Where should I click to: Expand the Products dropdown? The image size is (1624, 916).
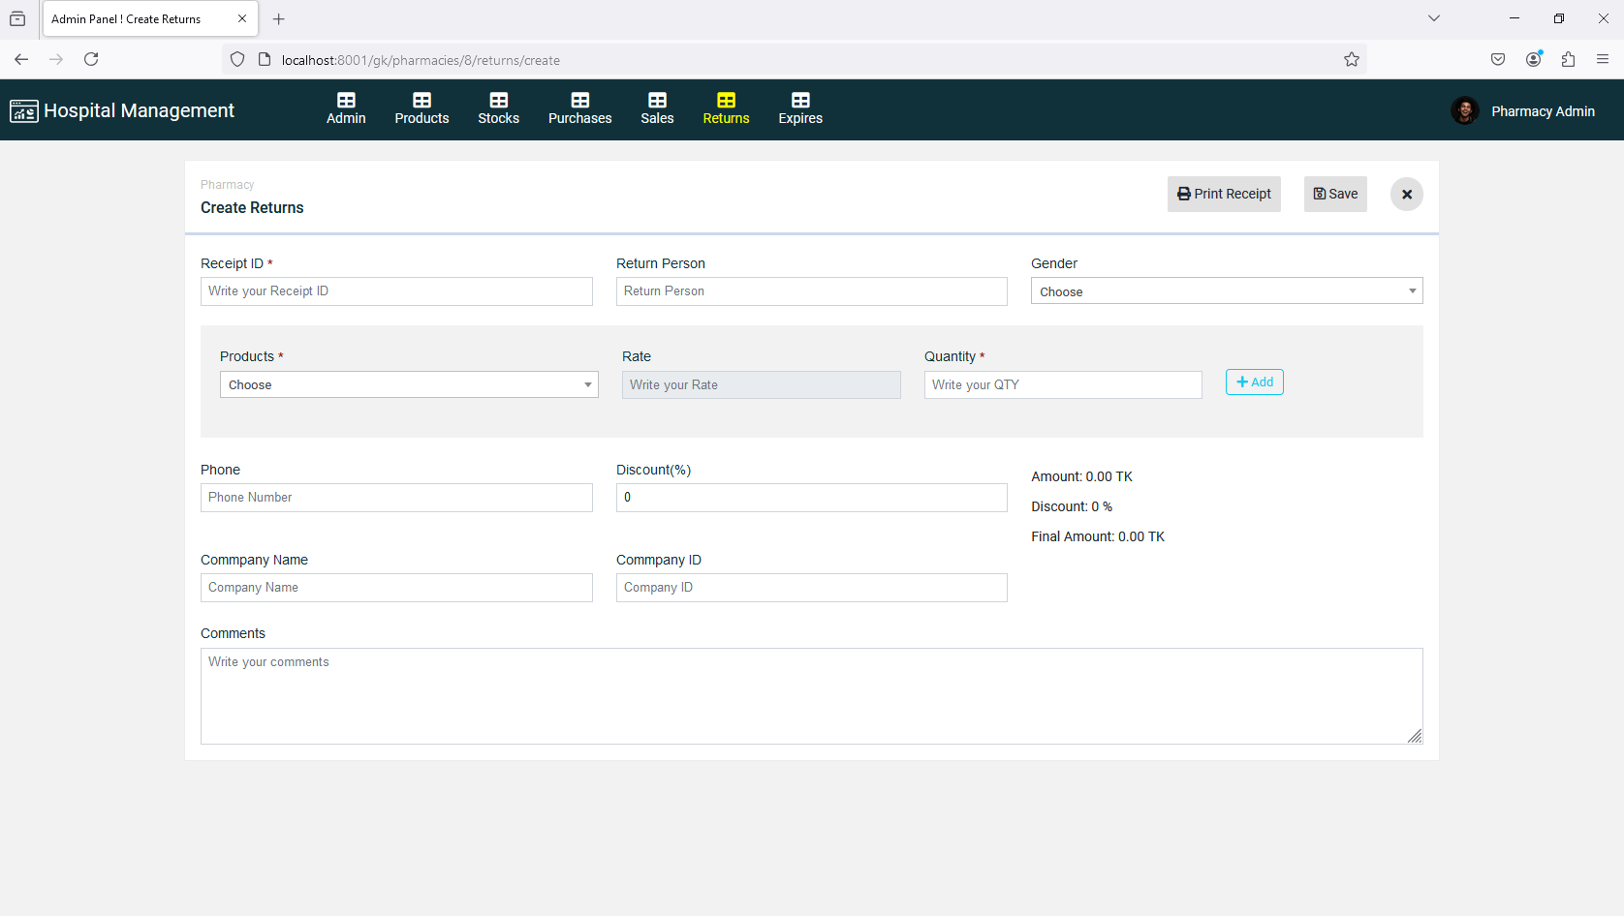(409, 384)
